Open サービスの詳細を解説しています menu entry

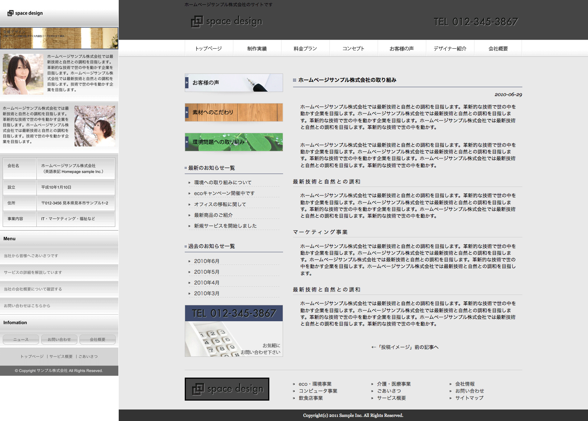(33, 272)
